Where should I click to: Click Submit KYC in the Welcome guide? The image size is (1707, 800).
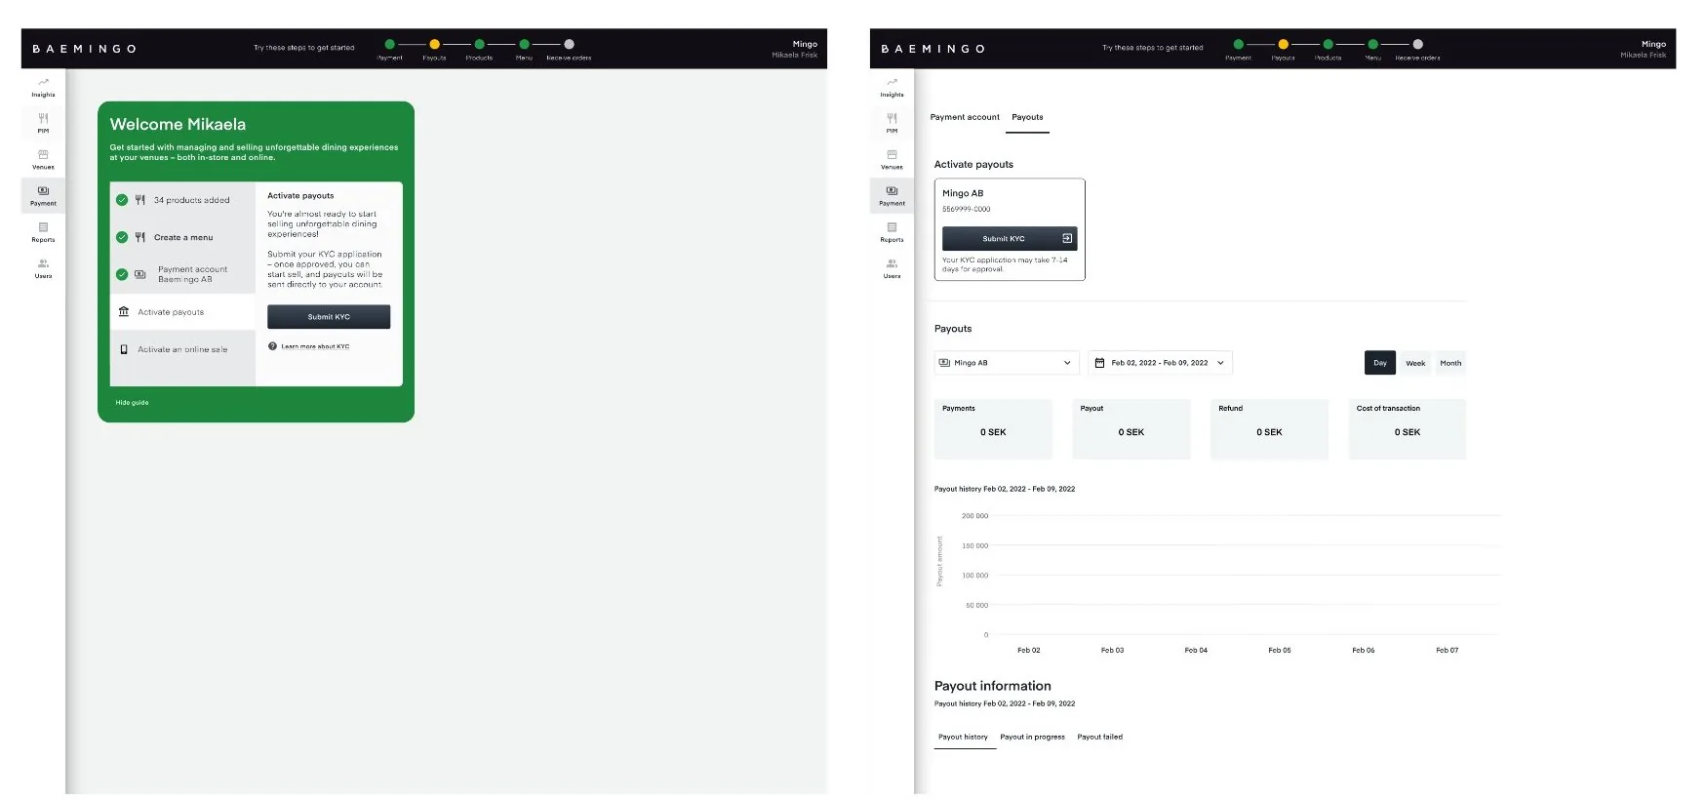click(329, 317)
